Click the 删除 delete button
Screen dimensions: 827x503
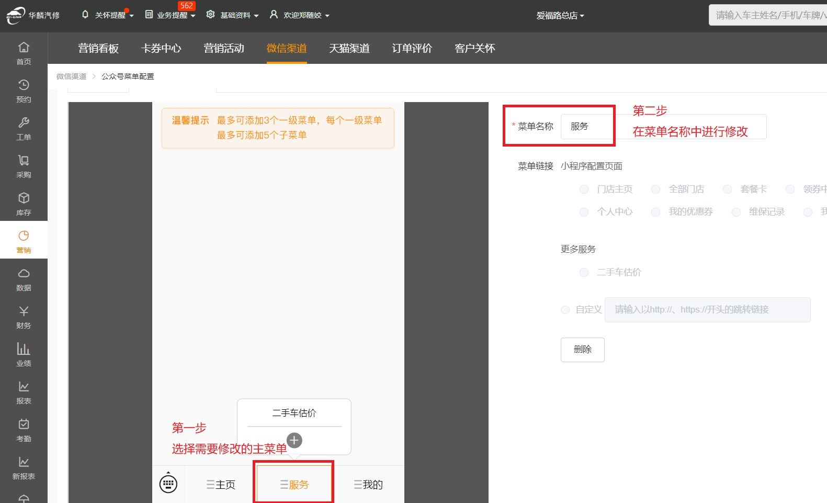(583, 350)
